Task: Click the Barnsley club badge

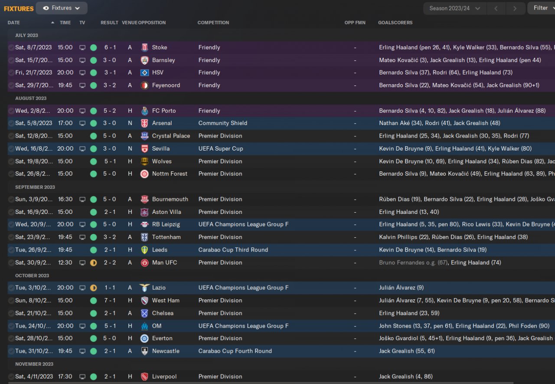Action: (145, 60)
